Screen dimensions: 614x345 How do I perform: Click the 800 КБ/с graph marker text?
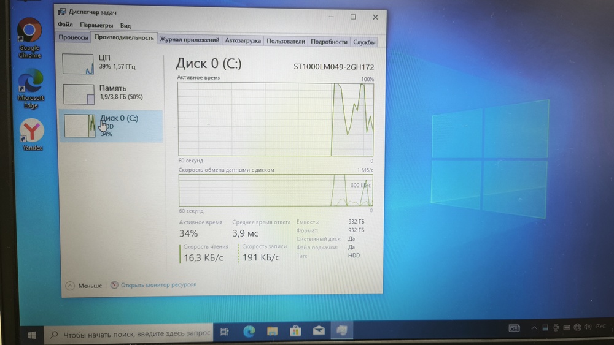[360, 185]
